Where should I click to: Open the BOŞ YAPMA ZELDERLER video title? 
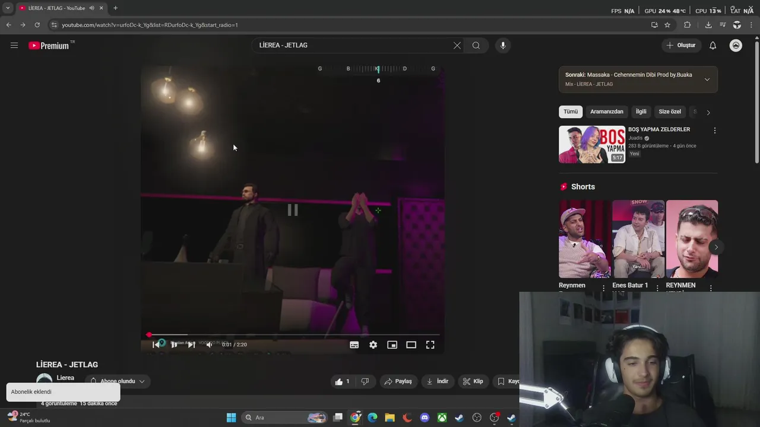tap(659, 129)
